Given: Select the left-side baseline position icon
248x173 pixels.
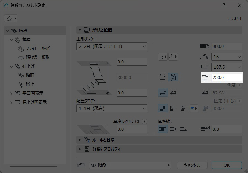Looking at the screenshot, I should [x=163, y=129].
